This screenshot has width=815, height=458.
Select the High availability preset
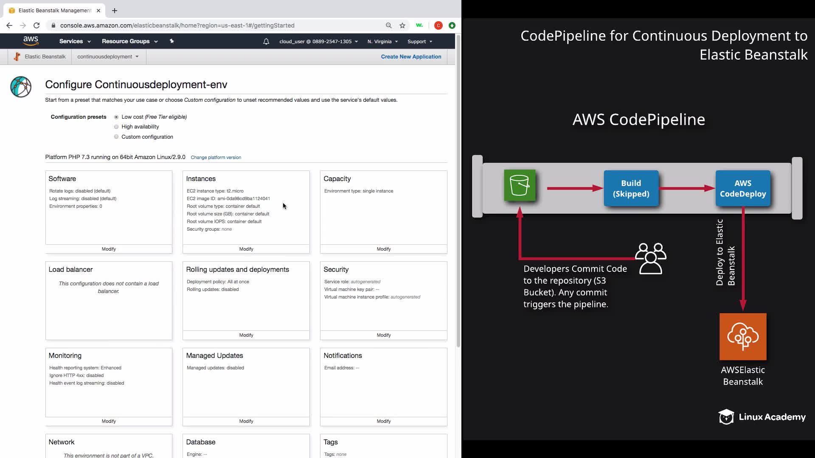coord(116,127)
